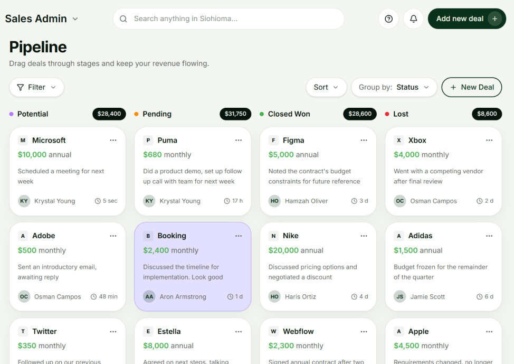Click Krystal Young avatar on Microsoft card
This screenshot has height=364, width=514.
pyautogui.click(x=24, y=201)
